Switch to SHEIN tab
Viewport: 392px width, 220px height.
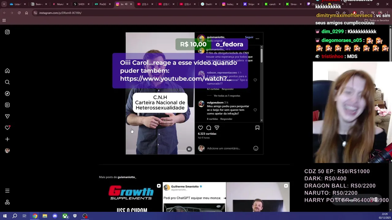pyautogui.click(x=81, y=4)
